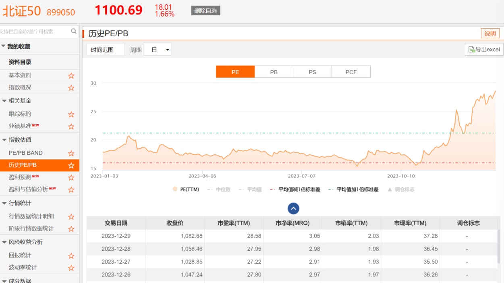Image resolution: width=504 pixels, height=283 pixels.
Task: Switch to the PB chart tab
Action: click(x=274, y=72)
